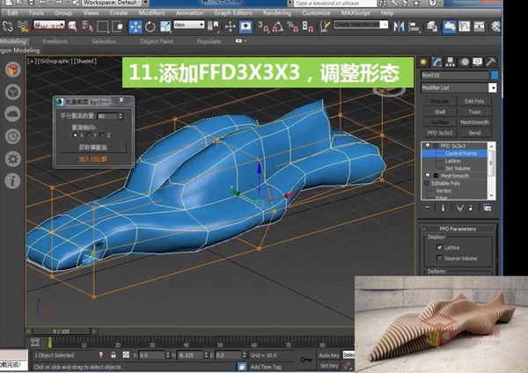Click the 获取横截面 button in dialog
Image resolution: width=528 pixels, height=373 pixels.
[93, 148]
